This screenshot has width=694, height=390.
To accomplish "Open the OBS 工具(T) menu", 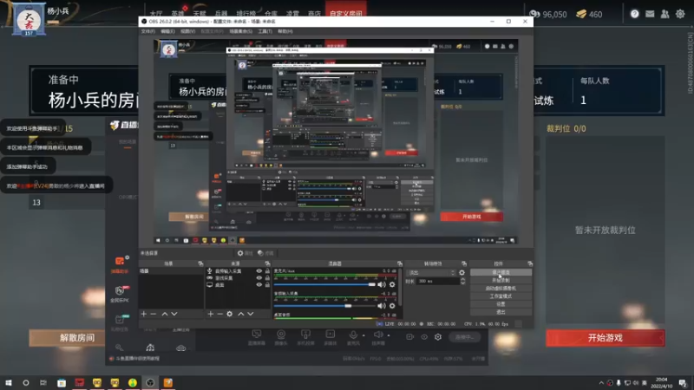I will tap(265, 31).
